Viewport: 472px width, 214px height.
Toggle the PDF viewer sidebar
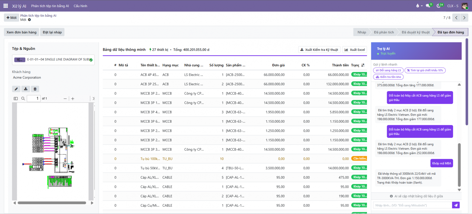point(16,98)
